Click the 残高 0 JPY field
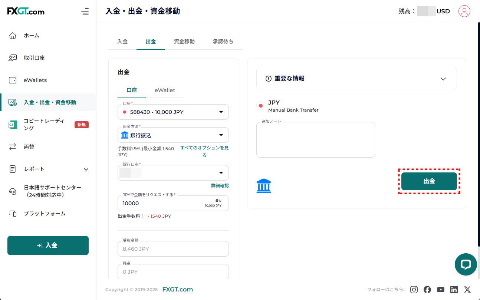The height and width of the screenshot is (300, 480). (x=173, y=272)
